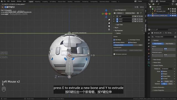Screen dimensions: 177x100
Task: Click the P2D_Spider_Ball mesh icon in outliner
Action: click(155, 11)
